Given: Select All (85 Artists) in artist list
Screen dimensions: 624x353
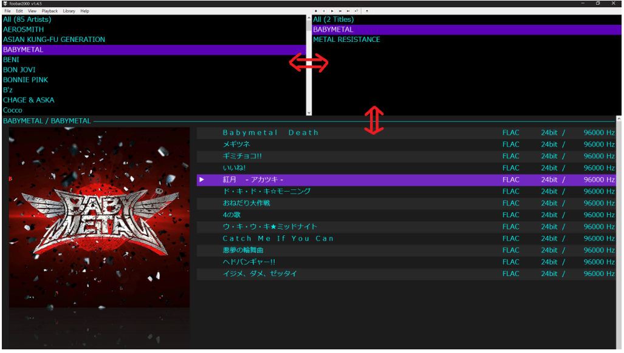Looking at the screenshot, I should (154, 19).
